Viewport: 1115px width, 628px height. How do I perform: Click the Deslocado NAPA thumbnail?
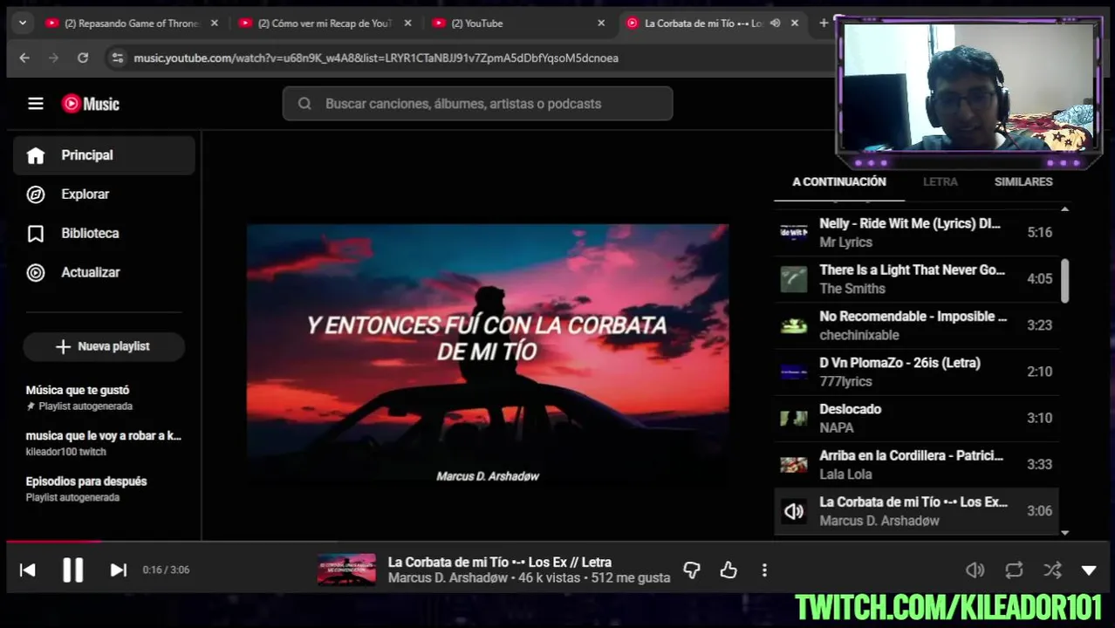[x=793, y=418]
